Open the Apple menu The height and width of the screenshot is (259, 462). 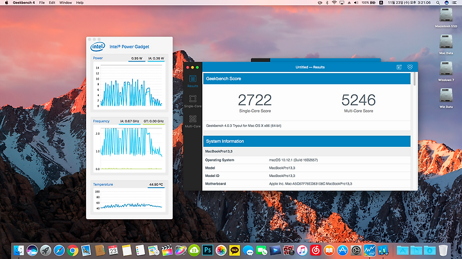click(6, 3)
